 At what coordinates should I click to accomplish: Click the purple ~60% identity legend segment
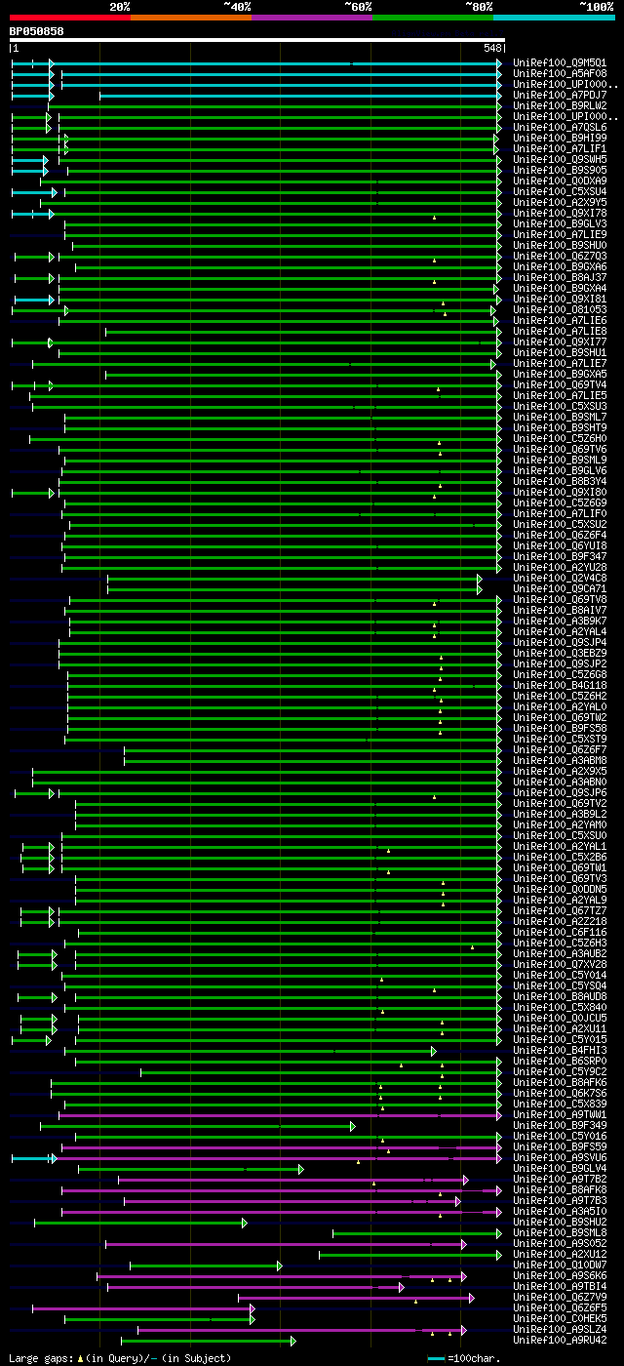[312, 17]
